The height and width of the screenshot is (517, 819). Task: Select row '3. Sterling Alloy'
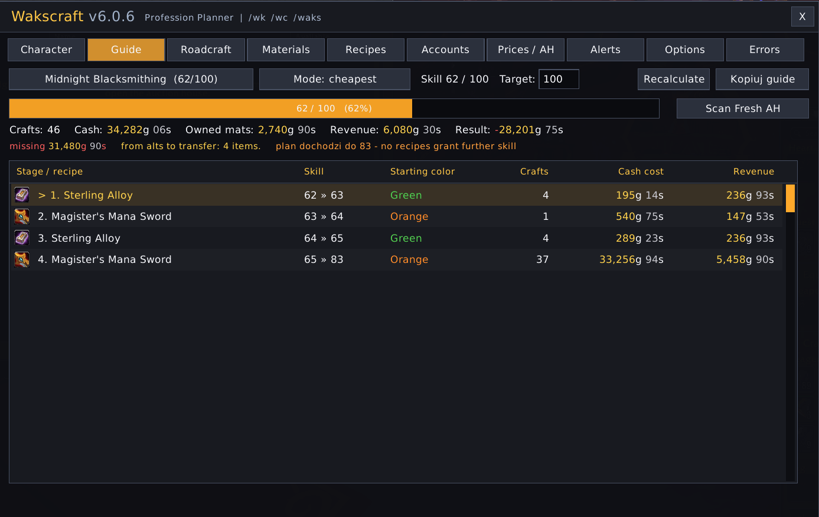(x=397, y=238)
